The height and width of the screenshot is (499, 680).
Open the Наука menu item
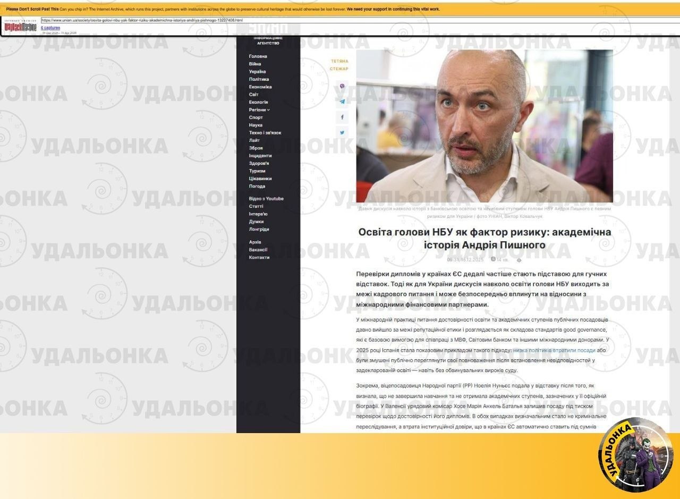[256, 125]
